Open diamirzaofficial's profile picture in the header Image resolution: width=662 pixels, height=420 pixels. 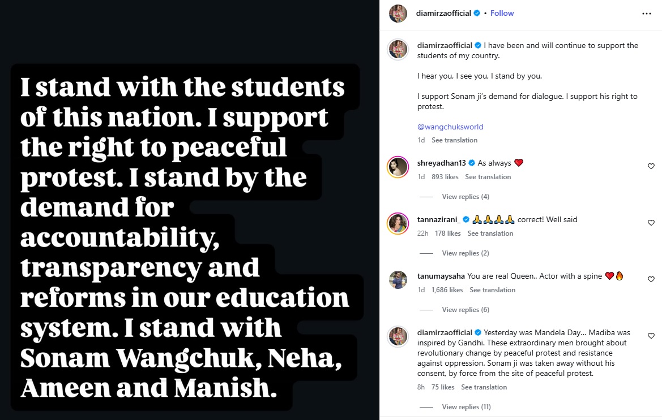coord(398,14)
